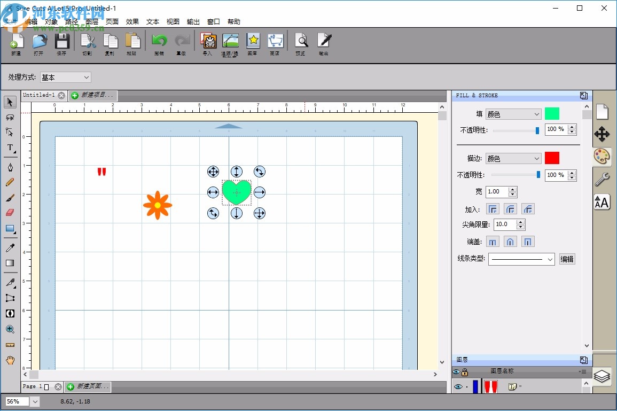Image resolution: width=617 pixels, height=411 pixels.
Task: Open the 效果 (Effects) menu
Action: (x=132, y=22)
